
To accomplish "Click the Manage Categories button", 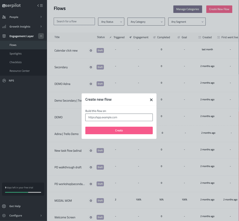I will click(187, 9).
